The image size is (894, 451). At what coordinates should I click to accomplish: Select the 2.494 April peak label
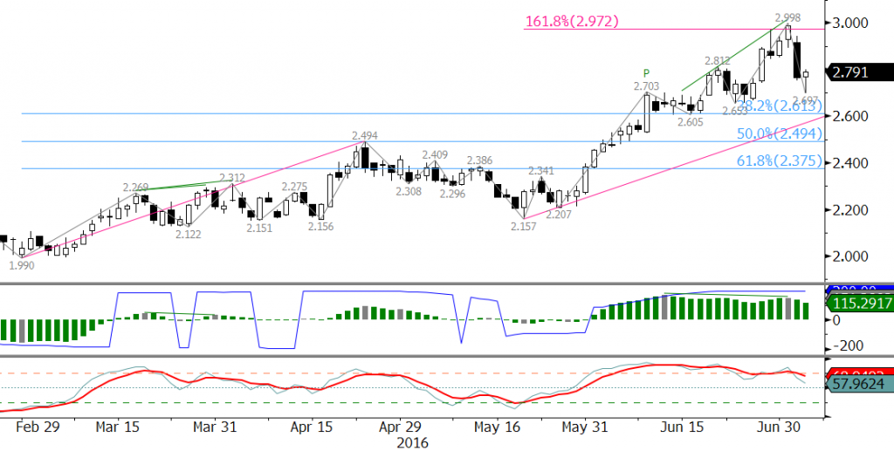coord(365,136)
